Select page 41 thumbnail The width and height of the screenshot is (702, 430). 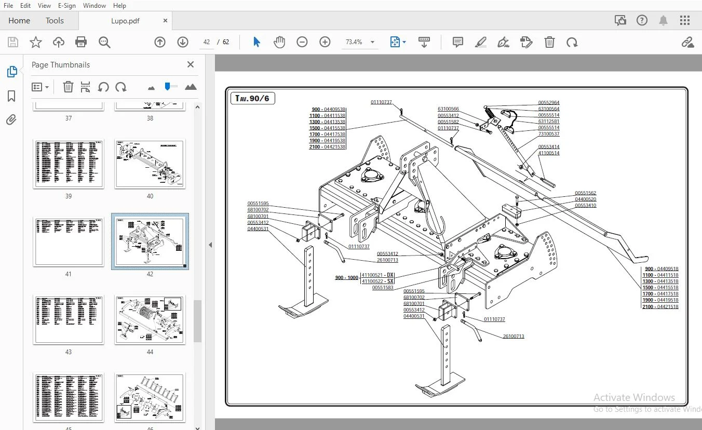[x=69, y=241]
